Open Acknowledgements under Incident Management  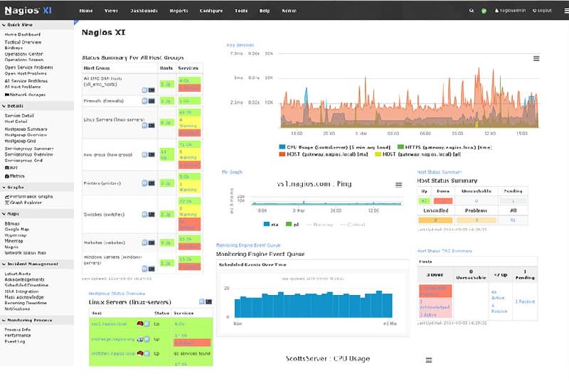point(24,279)
